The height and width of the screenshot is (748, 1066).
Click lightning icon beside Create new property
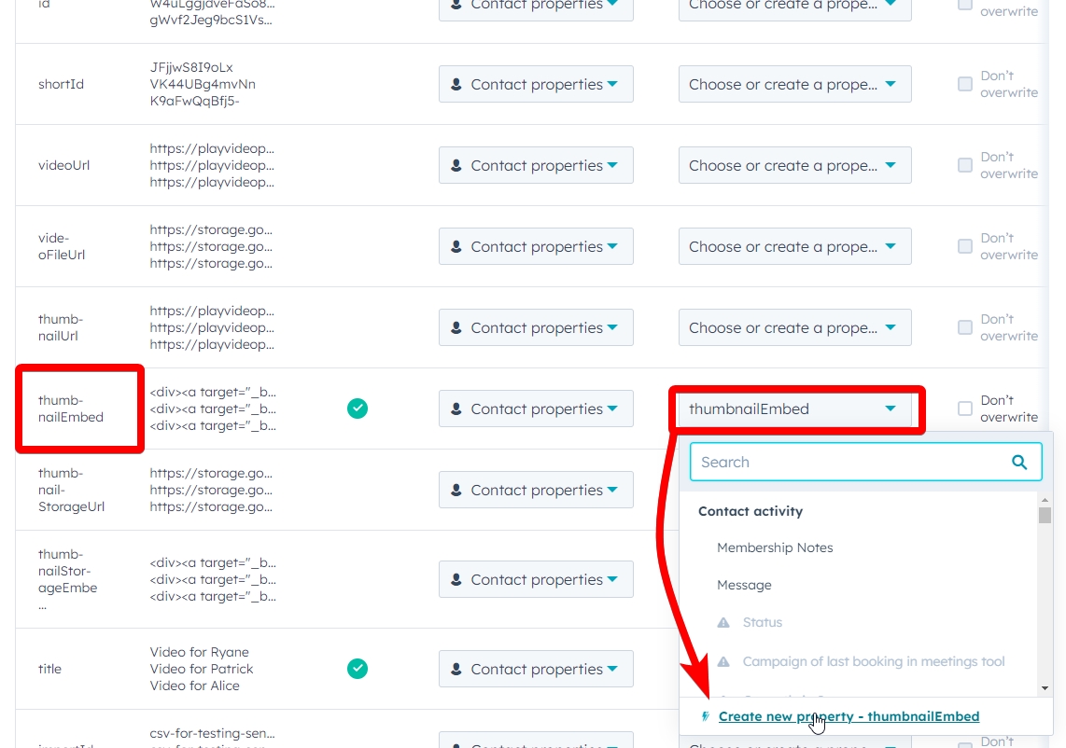[706, 716]
